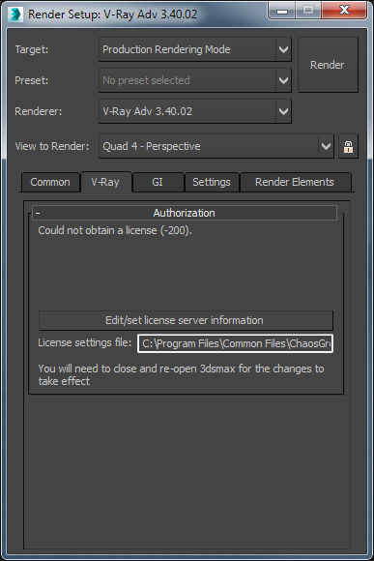Close the Render Setup window
The height and width of the screenshot is (561, 374).
coord(344,11)
